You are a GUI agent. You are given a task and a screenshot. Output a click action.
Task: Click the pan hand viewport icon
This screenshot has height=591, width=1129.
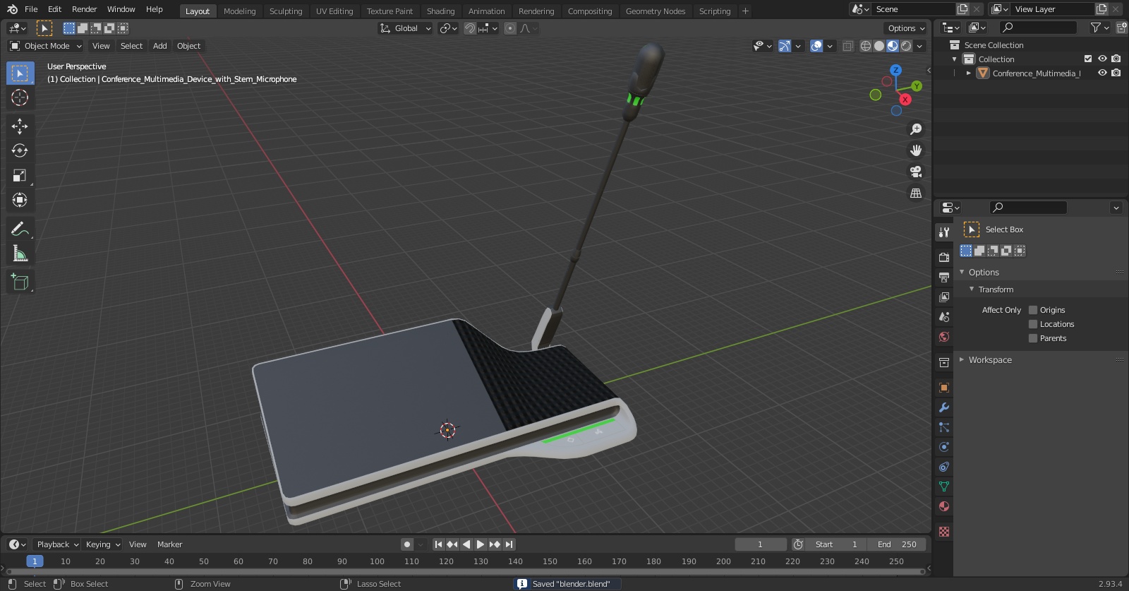pyautogui.click(x=916, y=150)
